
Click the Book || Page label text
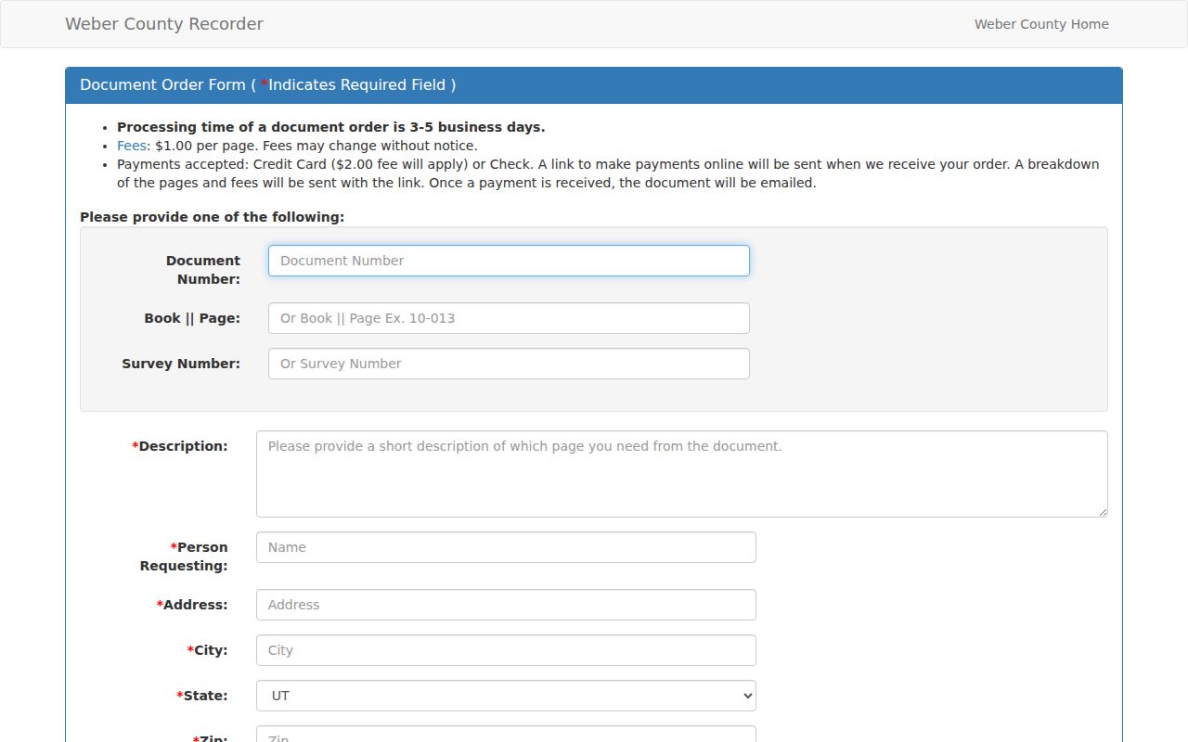pos(192,318)
